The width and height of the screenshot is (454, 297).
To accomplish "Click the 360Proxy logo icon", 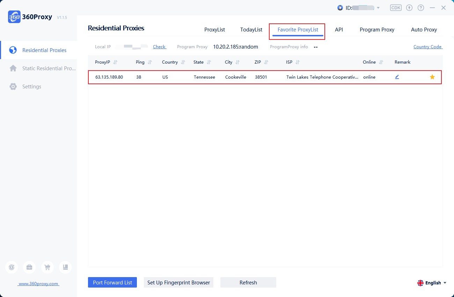I will tap(14, 17).
